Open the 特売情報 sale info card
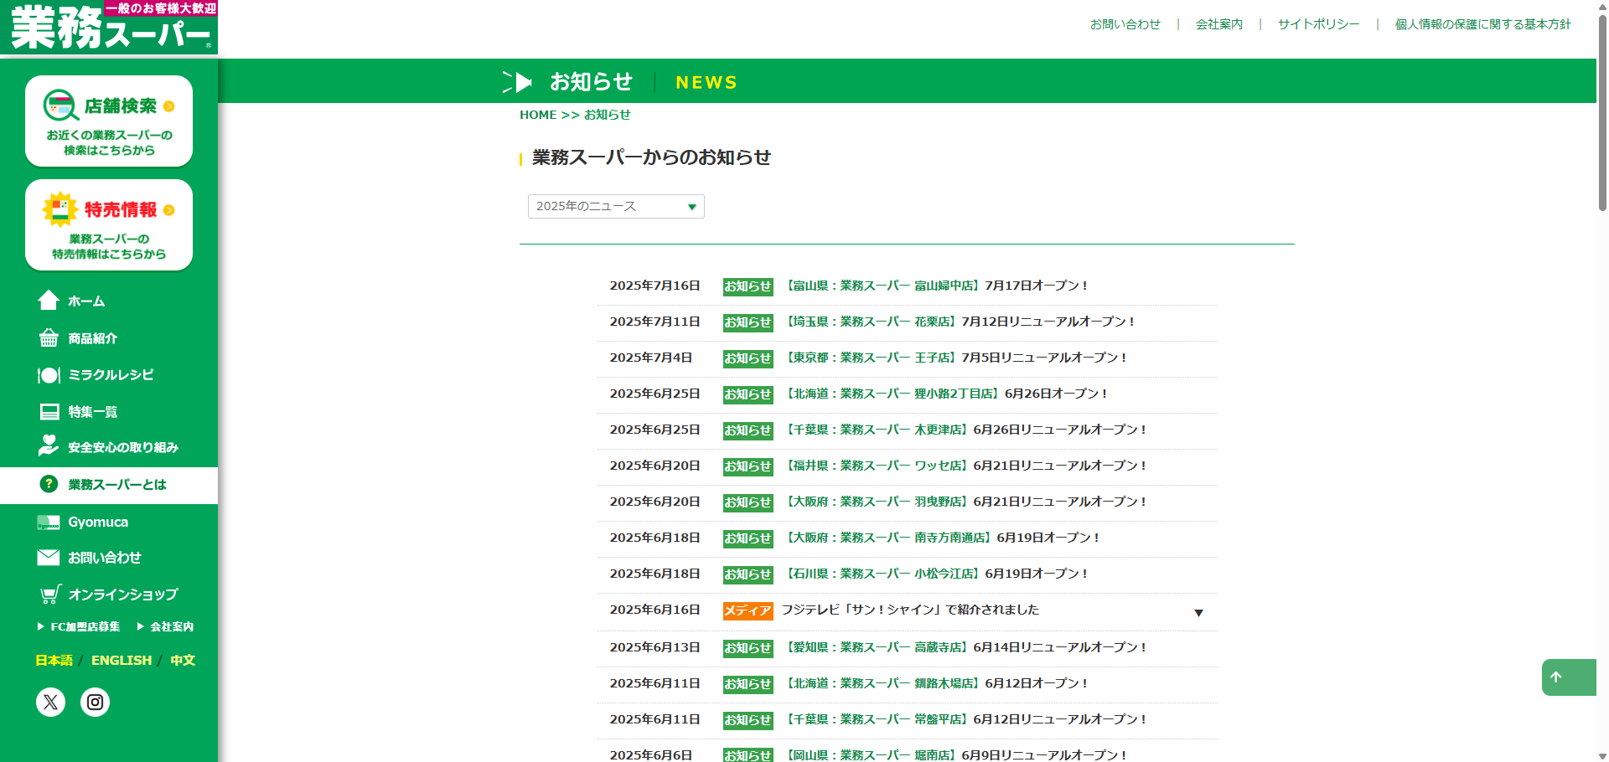 pos(109,225)
